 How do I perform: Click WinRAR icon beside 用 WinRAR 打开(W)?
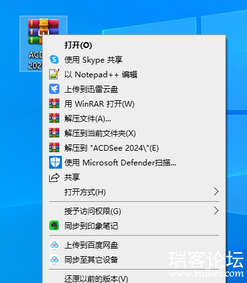(54, 103)
